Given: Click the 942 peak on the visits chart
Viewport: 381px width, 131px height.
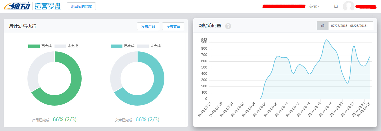Looking at the screenshot, I should [x=327, y=40].
